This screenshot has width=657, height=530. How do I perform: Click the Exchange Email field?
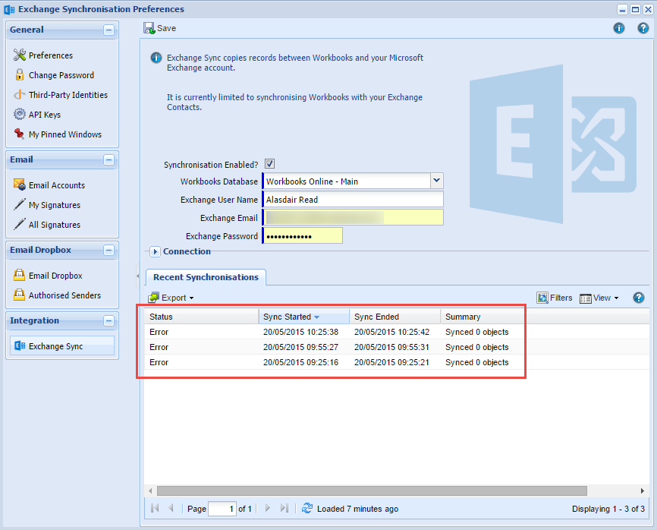(x=353, y=218)
